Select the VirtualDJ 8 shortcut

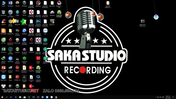(x=31, y=68)
